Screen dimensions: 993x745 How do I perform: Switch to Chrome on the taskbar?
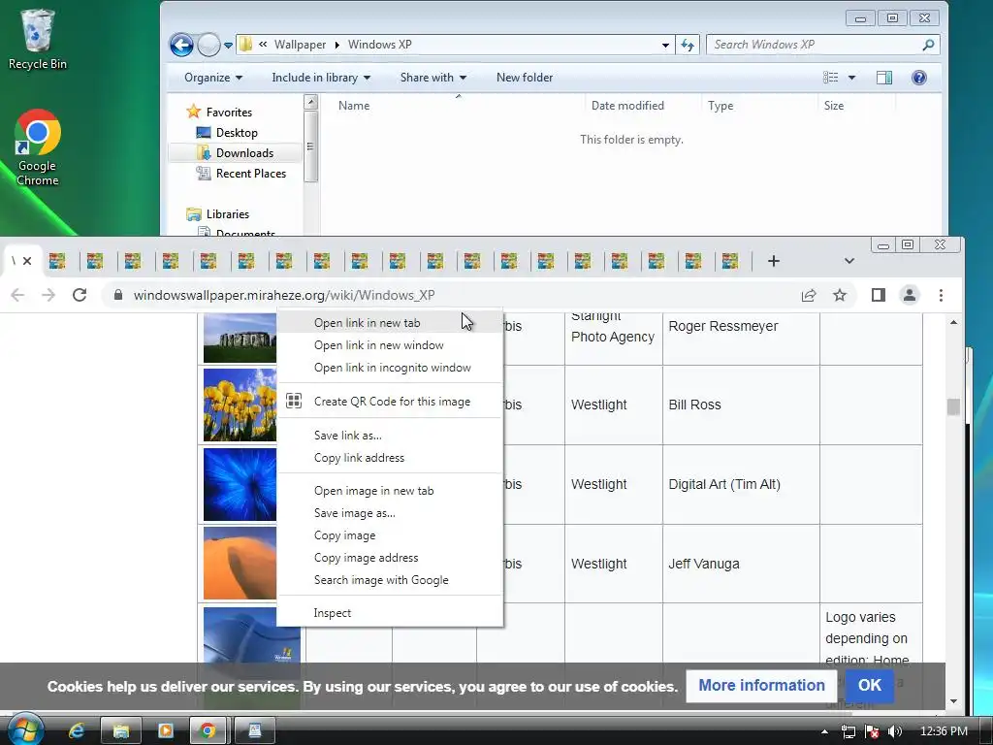(208, 731)
